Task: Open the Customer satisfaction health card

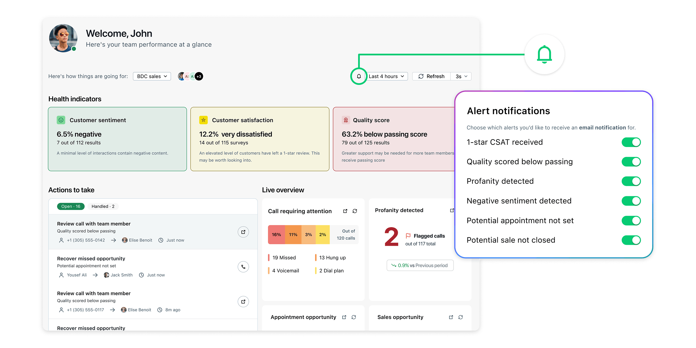Action: 260,139
